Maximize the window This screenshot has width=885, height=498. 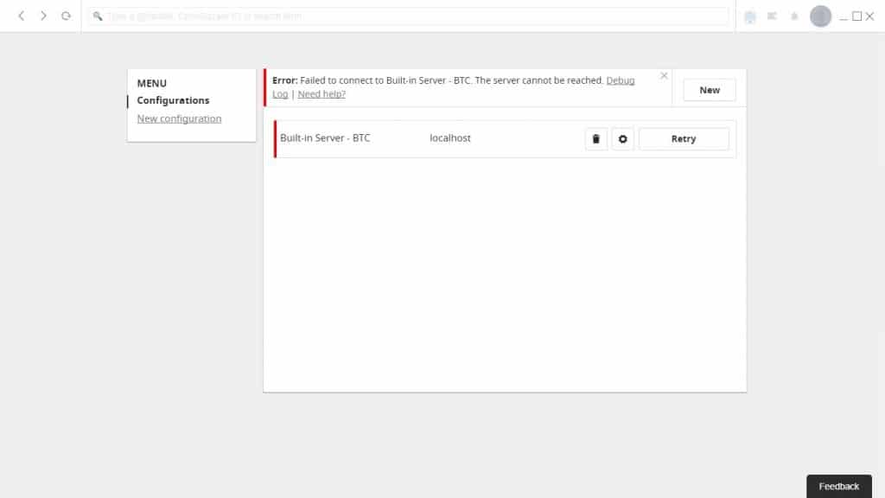click(856, 16)
